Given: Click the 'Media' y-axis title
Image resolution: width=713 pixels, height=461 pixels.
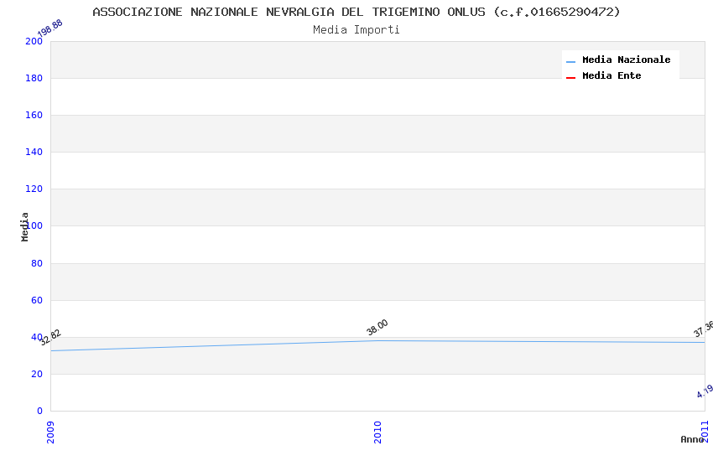Looking at the screenshot, I should click(24, 226).
